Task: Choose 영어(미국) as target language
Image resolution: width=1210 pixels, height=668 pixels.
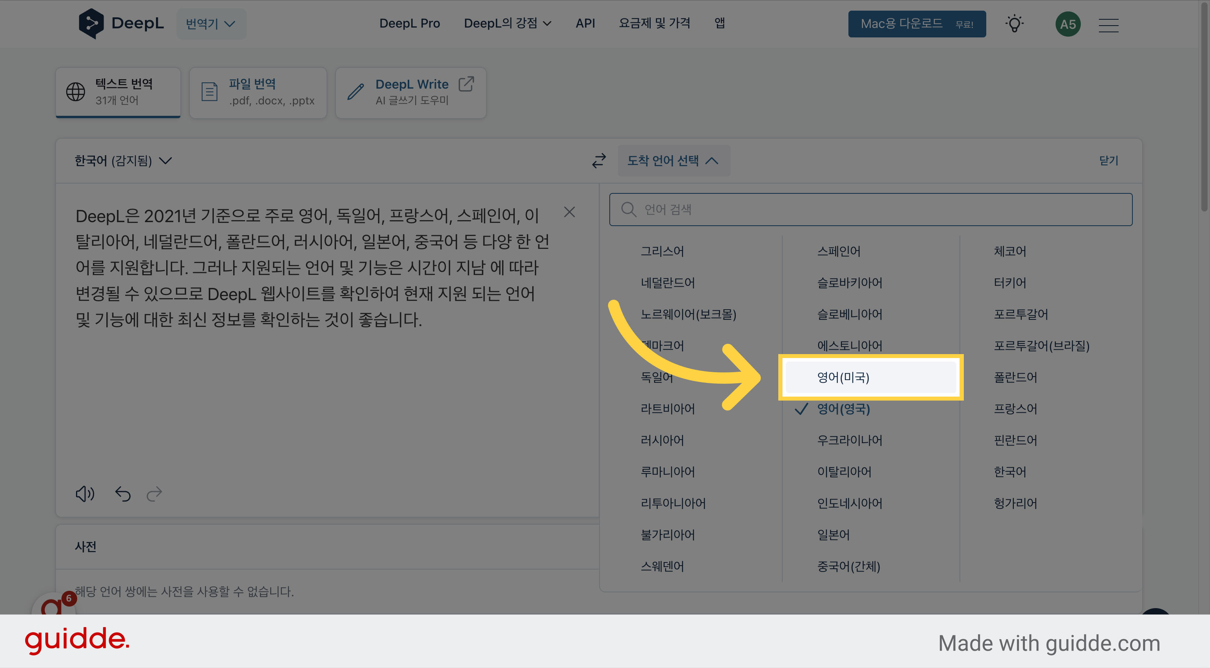Action: coord(870,377)
